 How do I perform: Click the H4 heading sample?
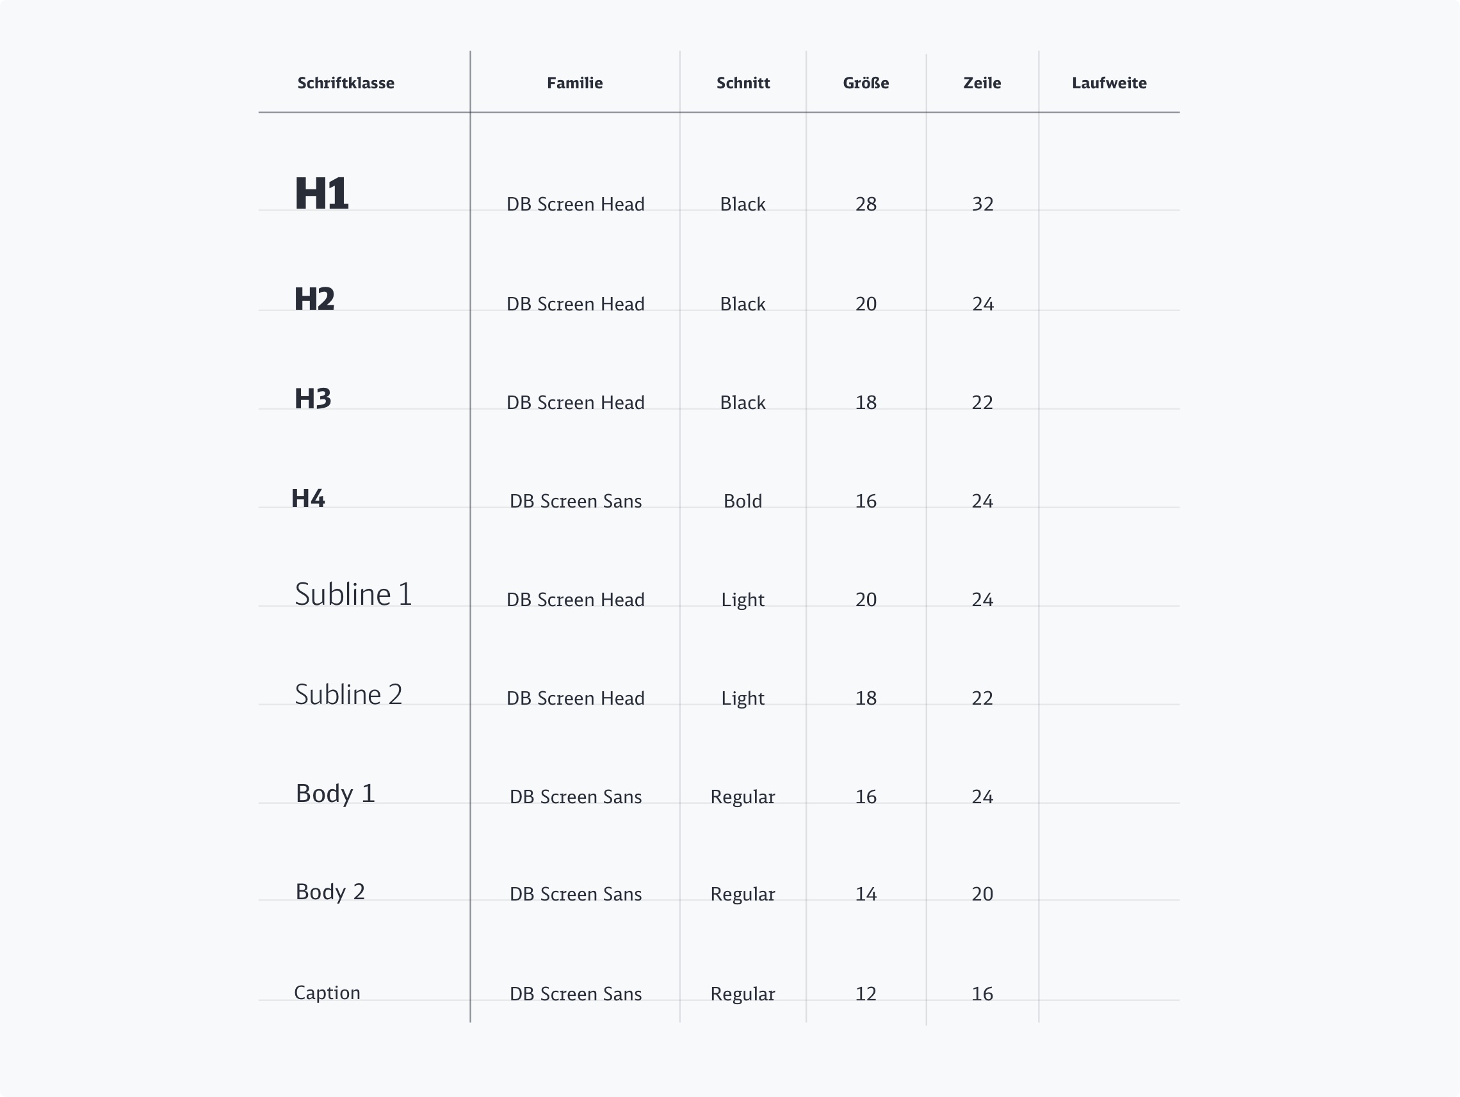click(308, 499)
